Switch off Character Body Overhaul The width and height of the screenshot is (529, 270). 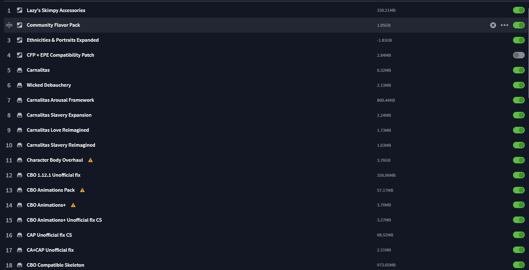[x=519, y=160]
